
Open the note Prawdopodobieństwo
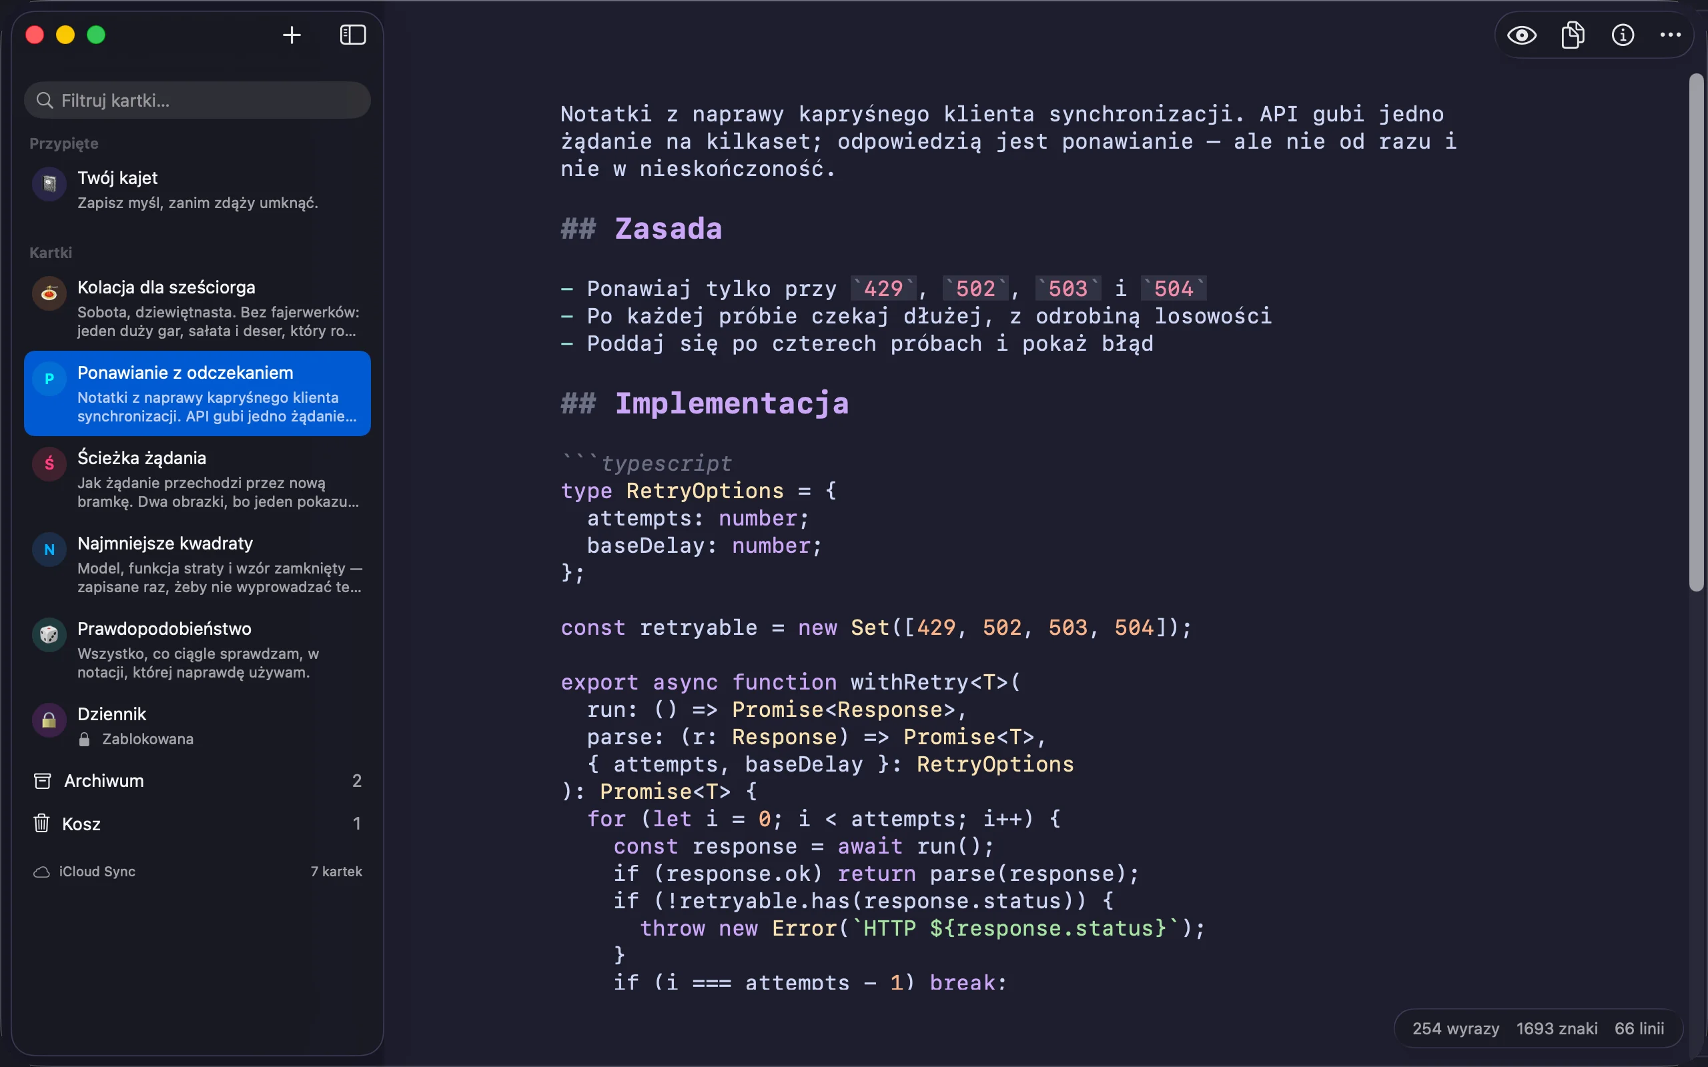197,650
